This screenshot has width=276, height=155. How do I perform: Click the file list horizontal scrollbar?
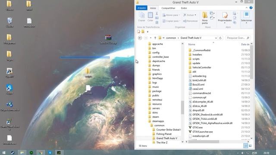pos(204,142)
